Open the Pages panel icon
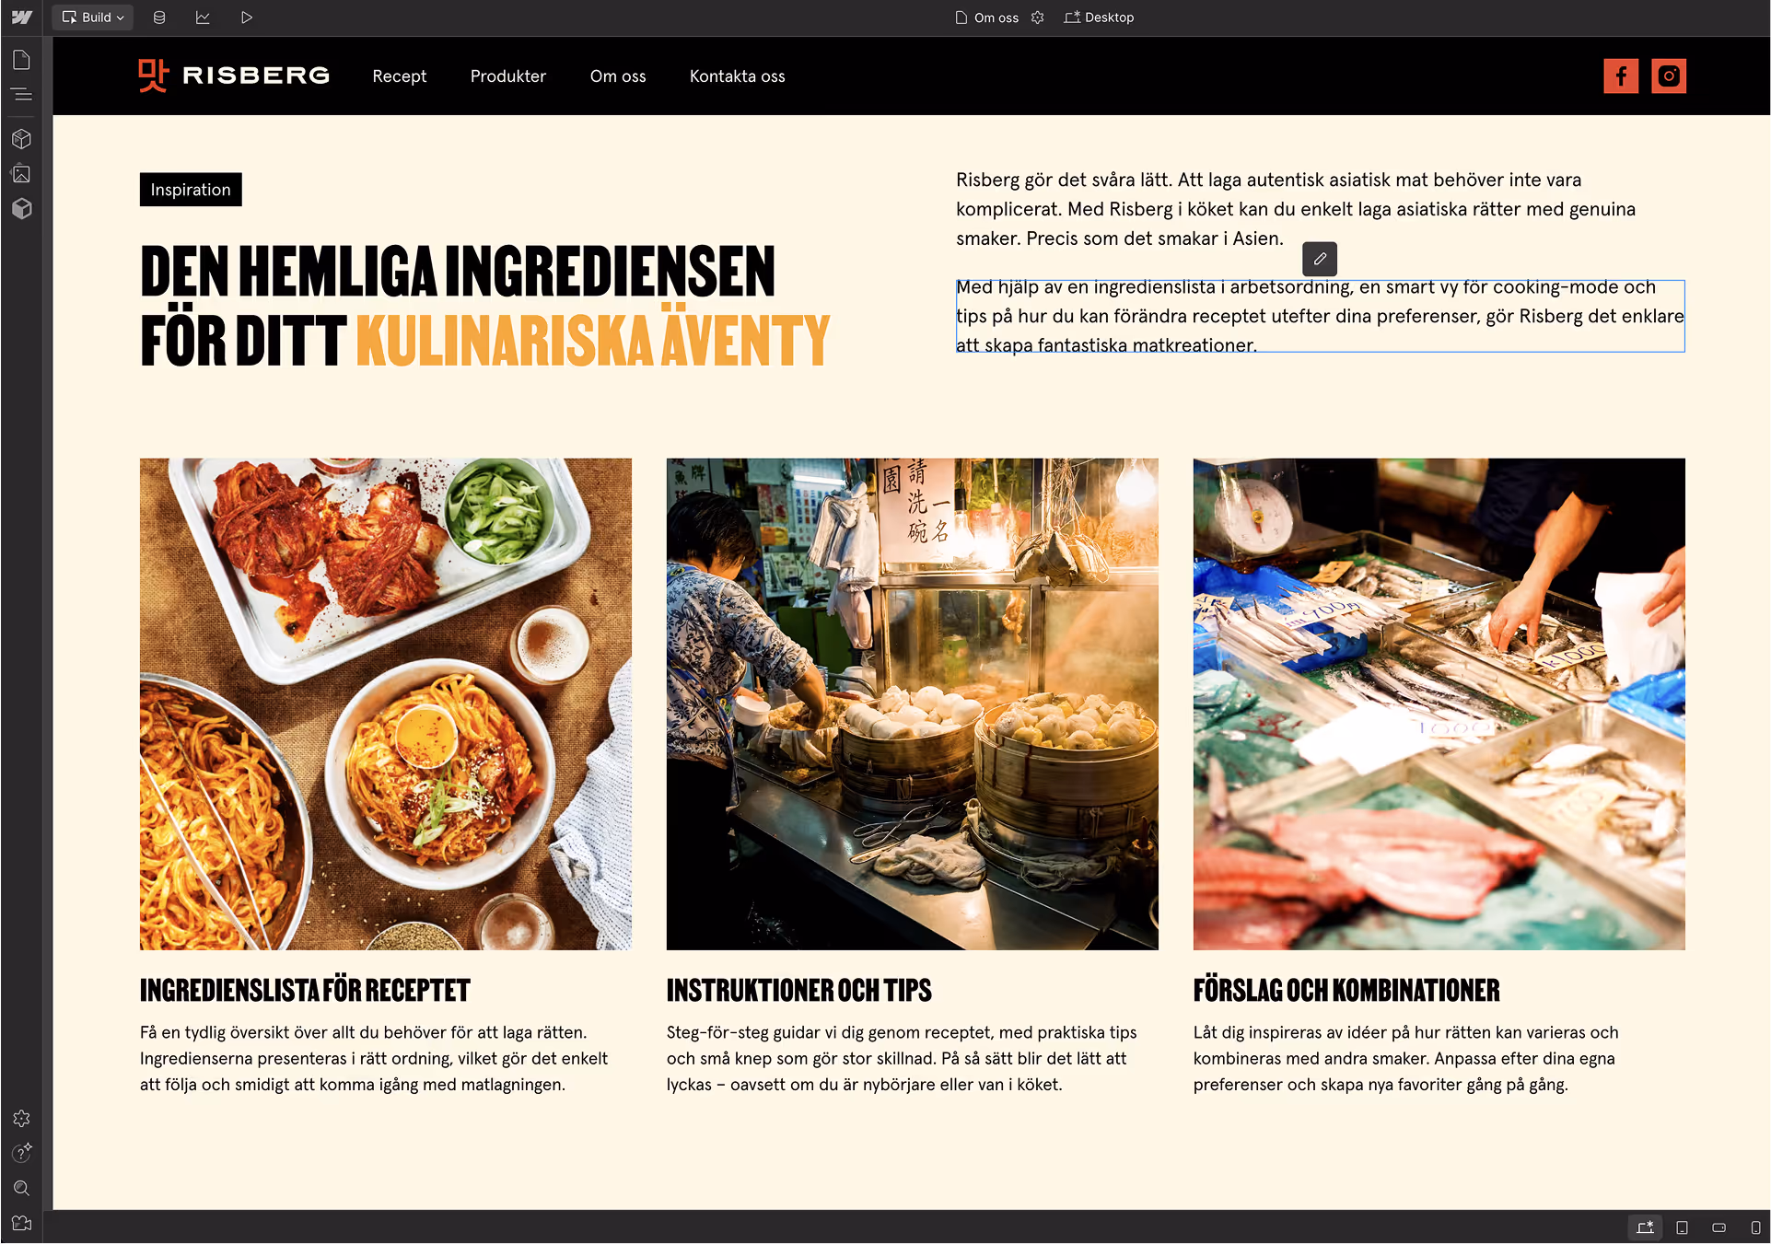This screenshot has height=1244, width=1771. click(x=22, y=61)
